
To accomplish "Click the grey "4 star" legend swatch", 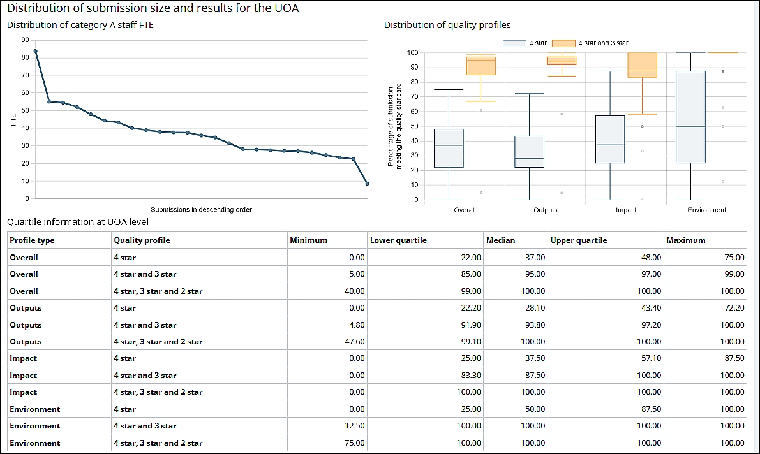I will coord(514,43).
